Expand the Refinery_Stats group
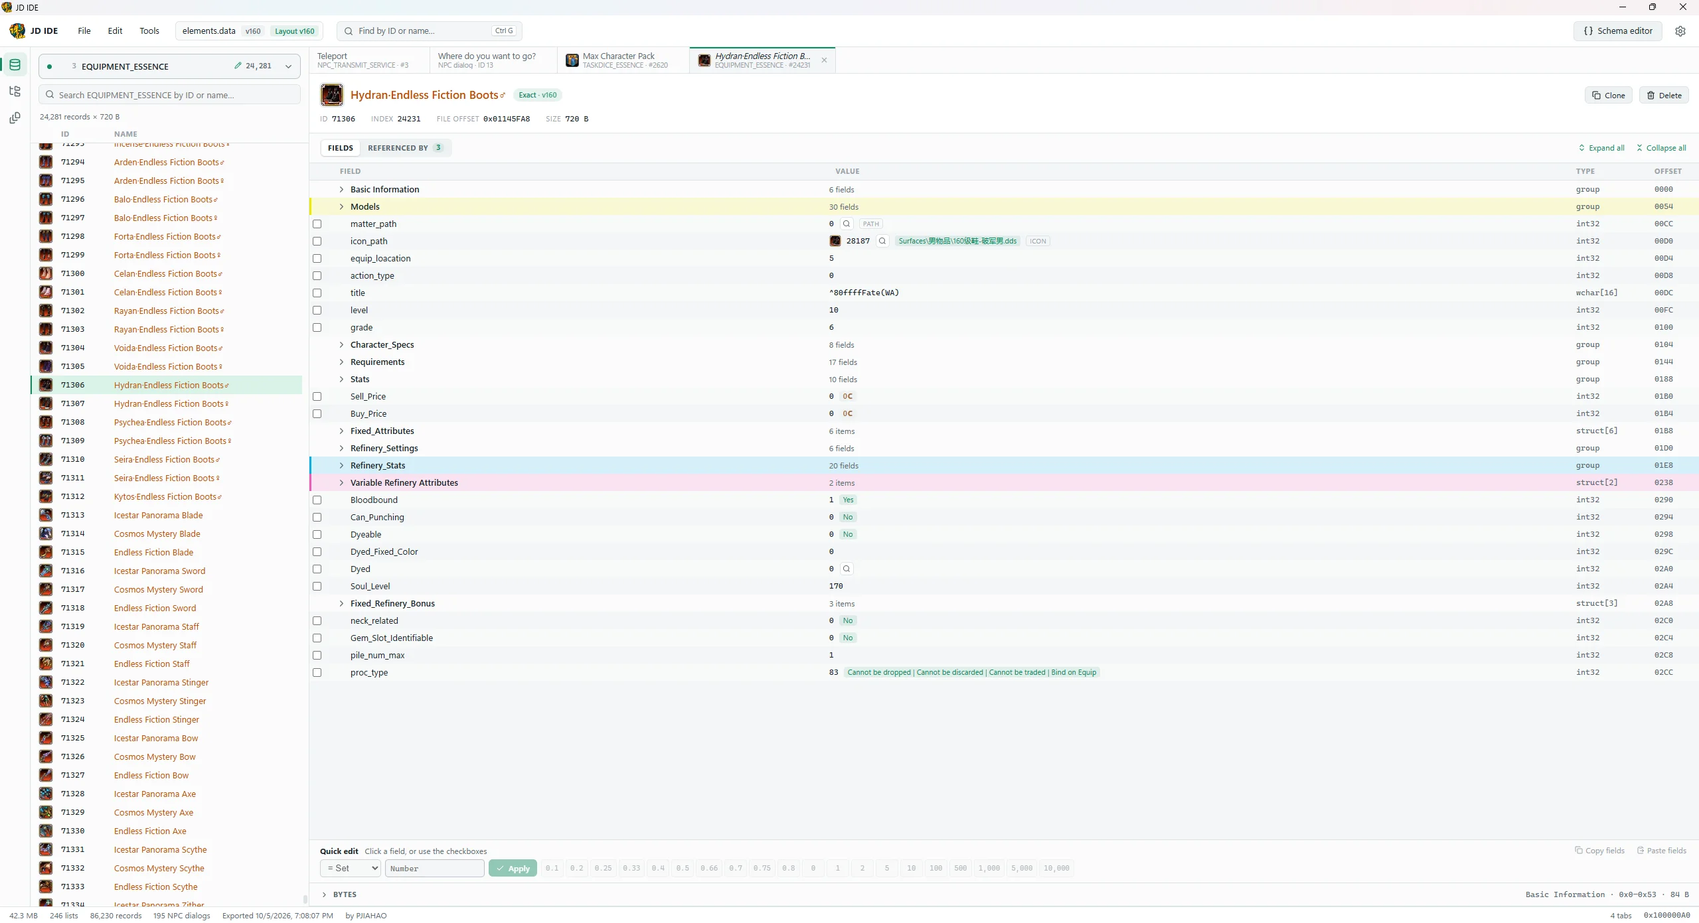The image size is (1699, 923). [341, 466]
